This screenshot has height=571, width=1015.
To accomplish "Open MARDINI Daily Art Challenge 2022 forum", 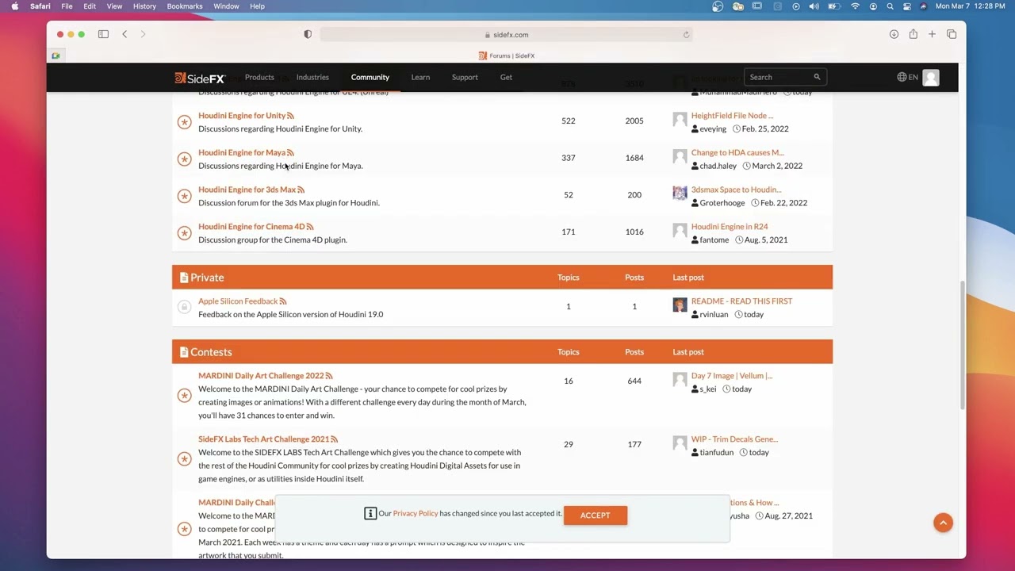I will click(261, 376).
